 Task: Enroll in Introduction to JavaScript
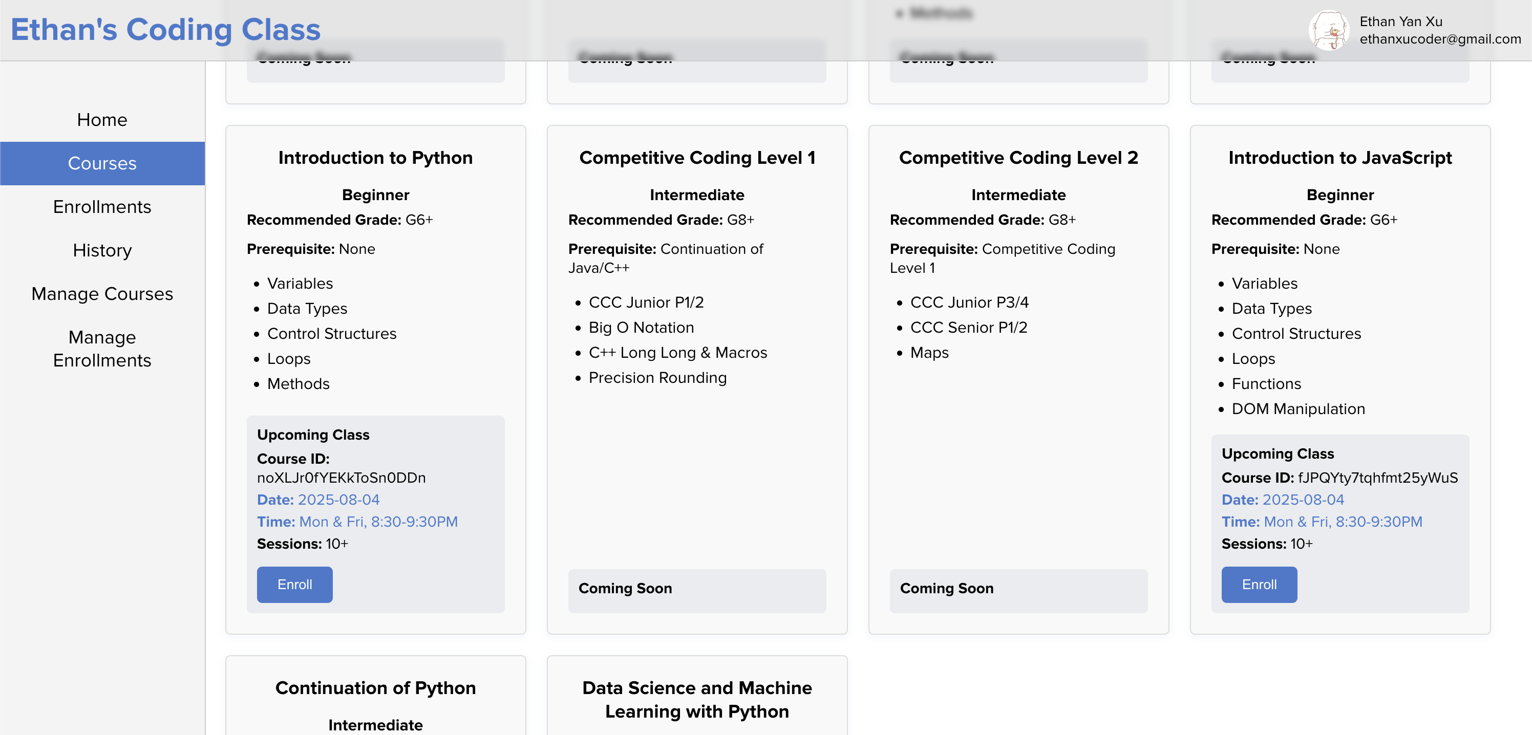pyautogui.click(x=1259, y=585)
